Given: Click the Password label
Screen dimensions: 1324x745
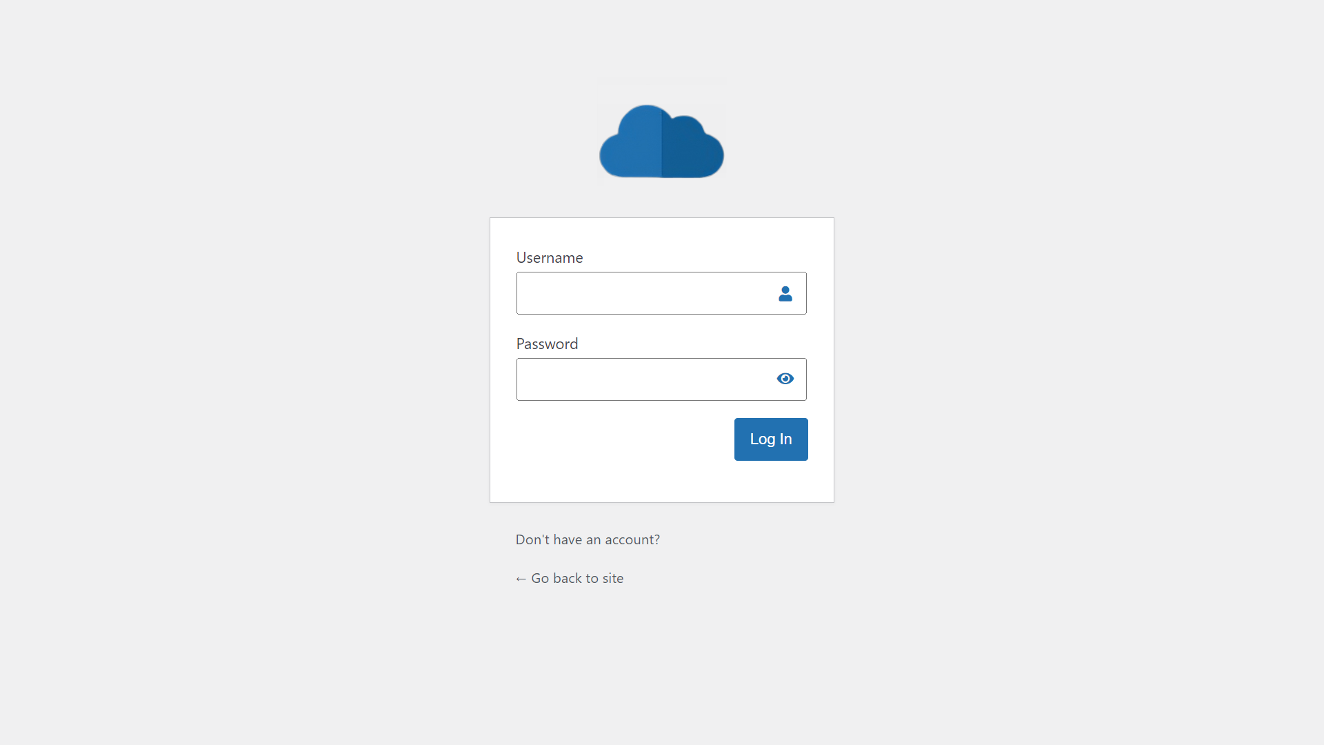Looking at the screenshot, I should [547, 344].
